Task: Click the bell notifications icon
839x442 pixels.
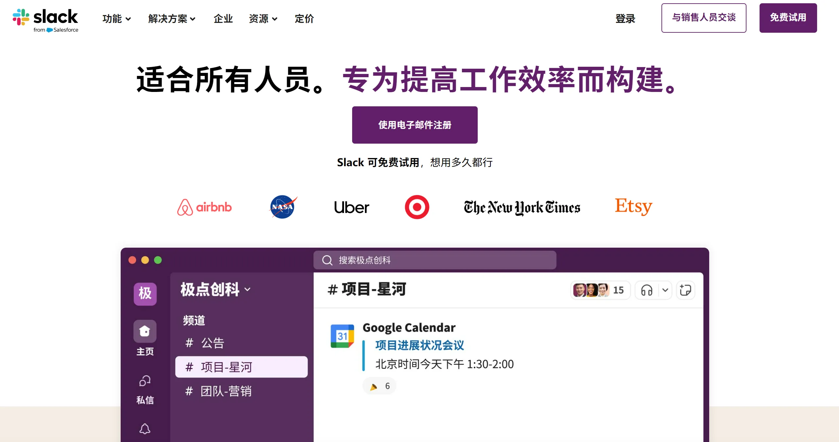Action: (x=145, y=429)
